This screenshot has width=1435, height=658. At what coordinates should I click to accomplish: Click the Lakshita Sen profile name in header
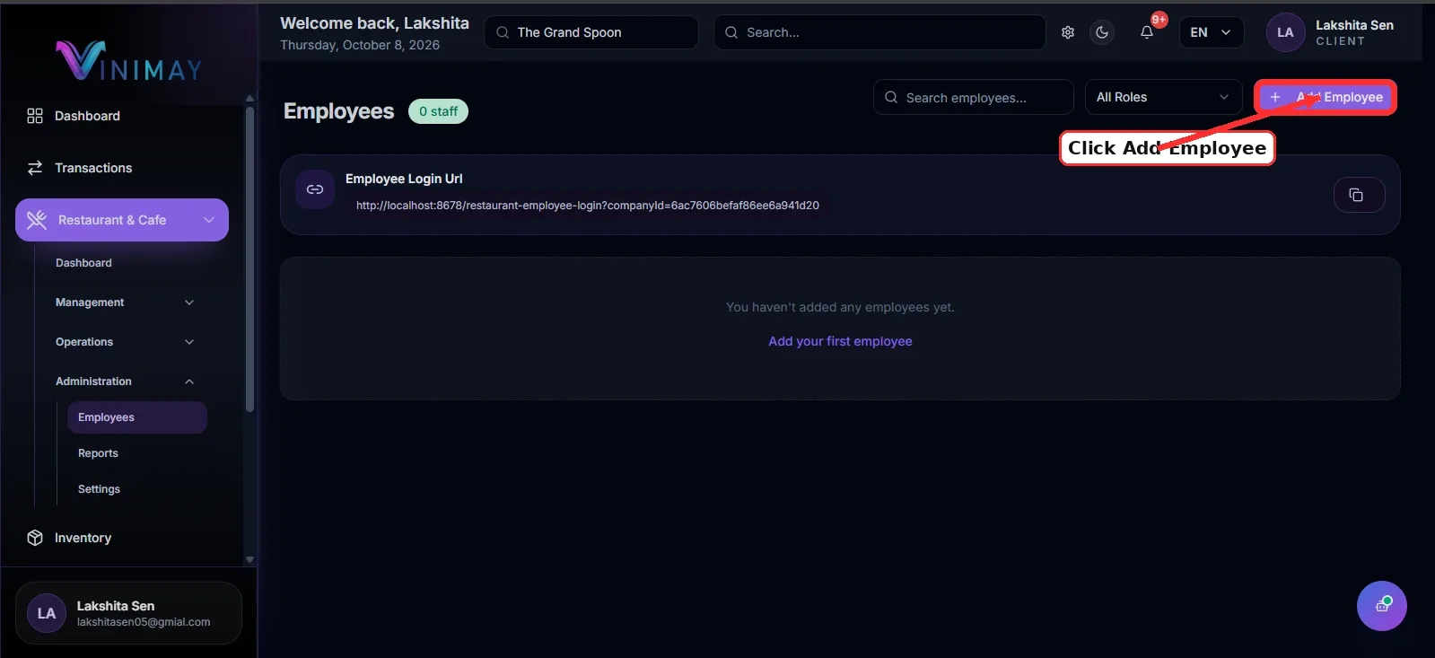(1354, 25)
